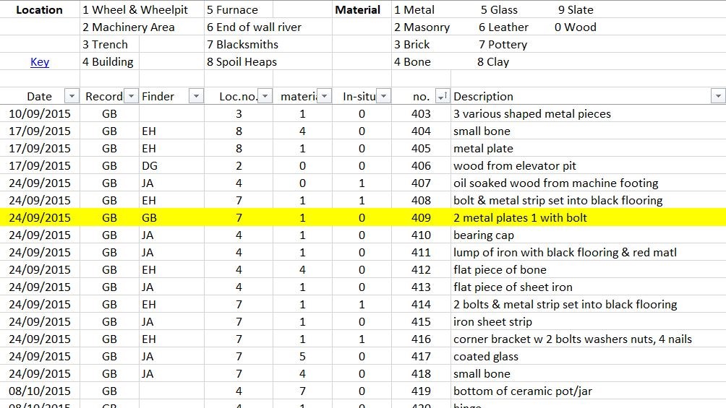Expand the material column filter arrow
The image size is (726, 408).
click(x=325, y=96)
